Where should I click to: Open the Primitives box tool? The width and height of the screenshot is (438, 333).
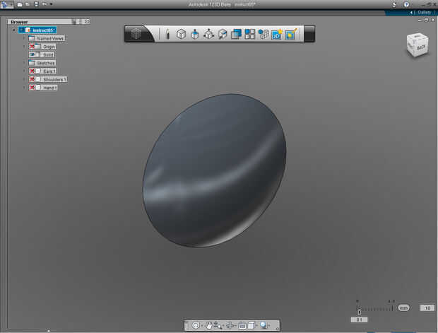click(x=182, y=34)
